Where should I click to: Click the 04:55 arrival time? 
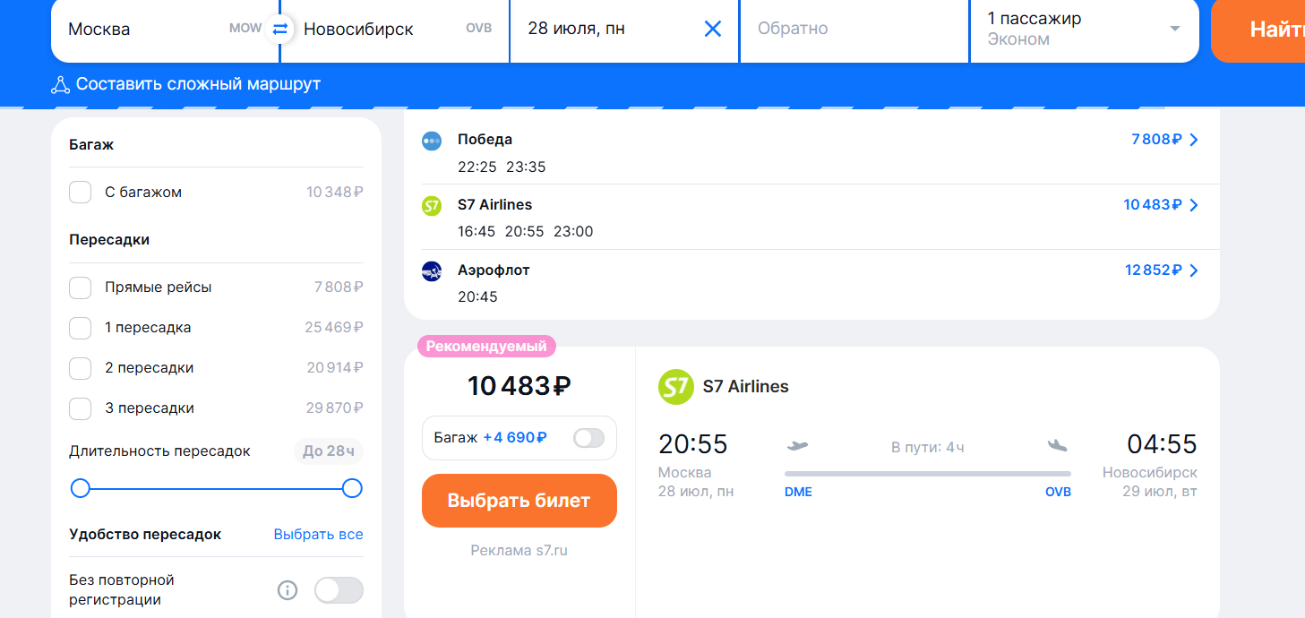click(x=1162, y=444)
